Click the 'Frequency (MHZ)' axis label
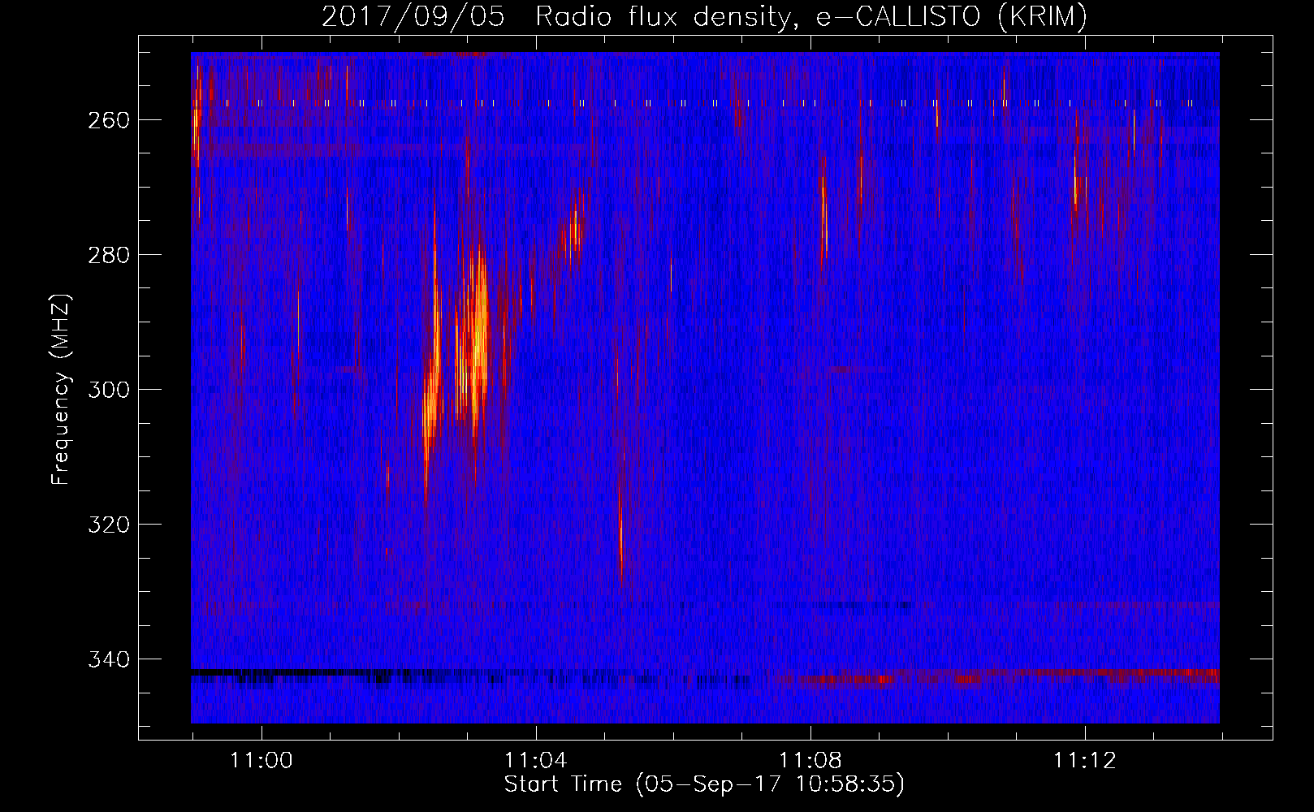Image resolution: width=1314 pixels, height=812 pixels. pyautogui.click(x=61, y=390)
